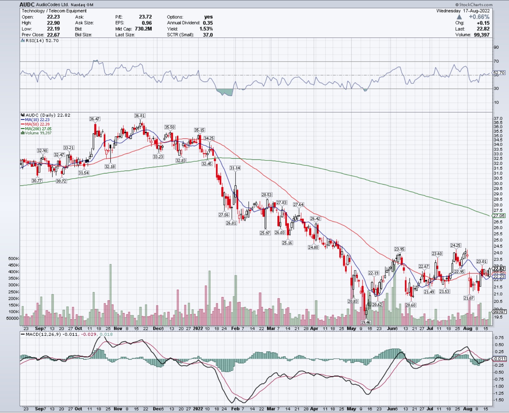Click the 19.46 lowest price label
This screenshot has height=413, width=509.
(x=366, y=322)
